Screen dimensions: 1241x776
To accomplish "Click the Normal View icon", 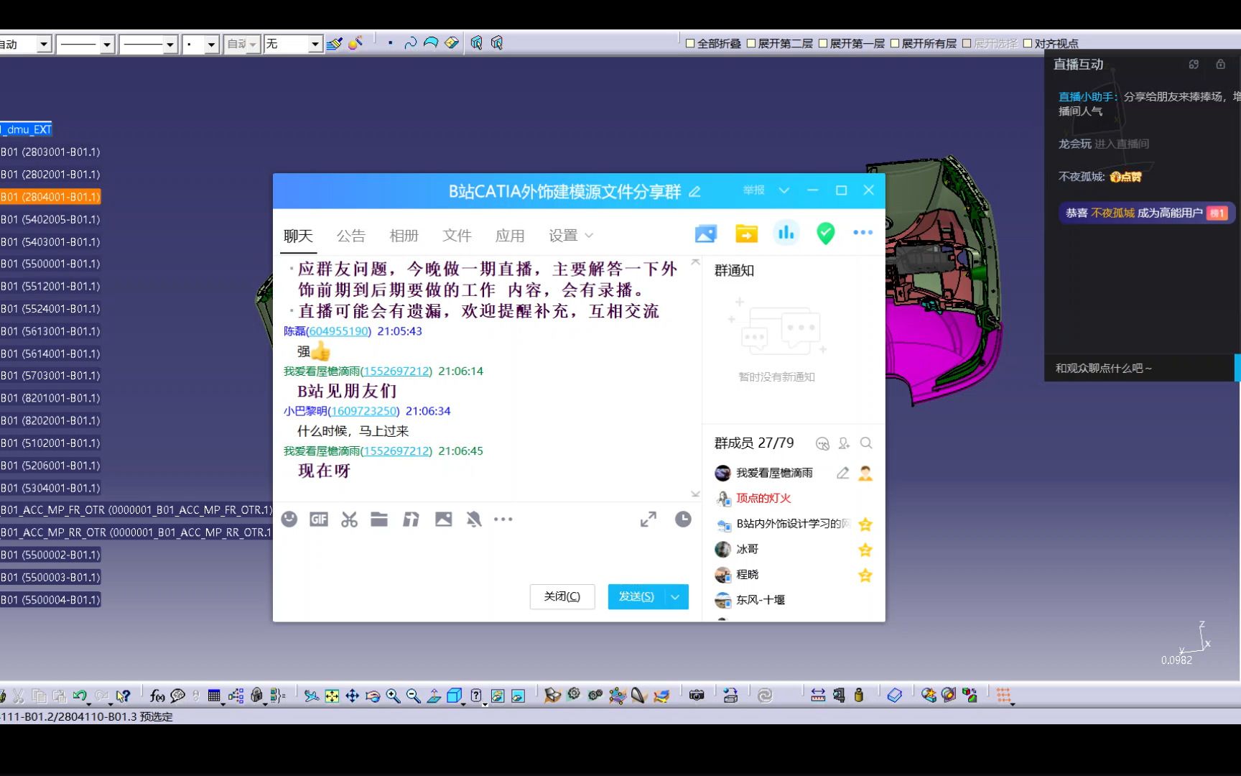I will tap(434, 695).
